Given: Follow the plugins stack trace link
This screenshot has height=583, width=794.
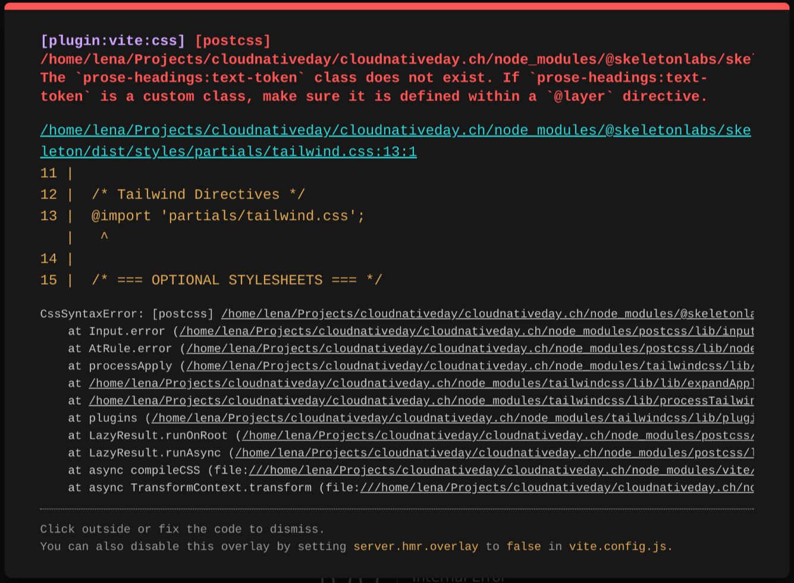Looking at the screenshot, I should click(x=452, y=417).
